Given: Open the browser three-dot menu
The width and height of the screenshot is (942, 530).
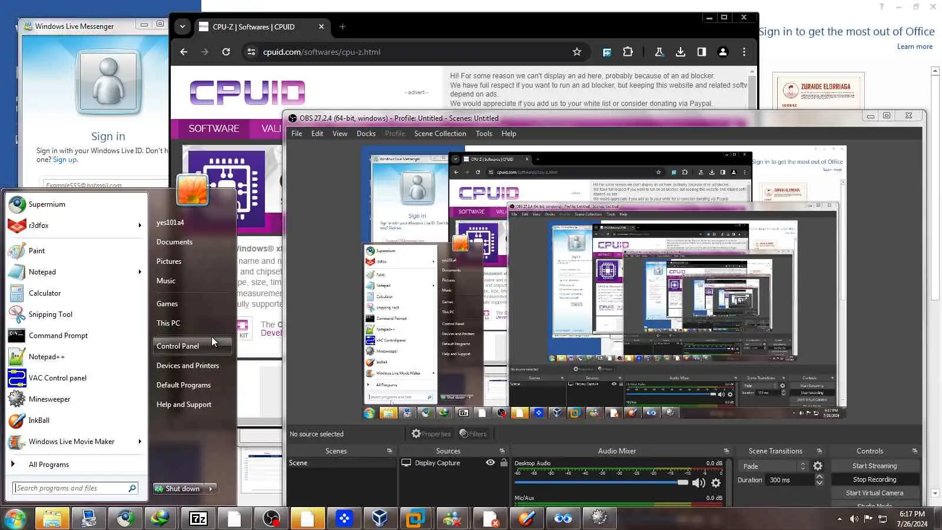Looking at the screenshot, I should (x=744, y=52).
